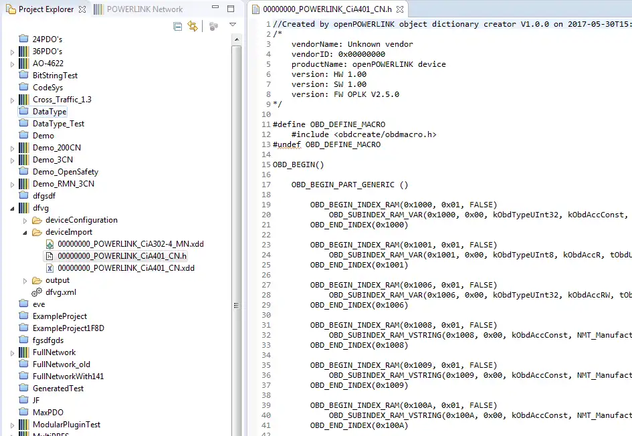Click the 36PDO's project icon

24,51
